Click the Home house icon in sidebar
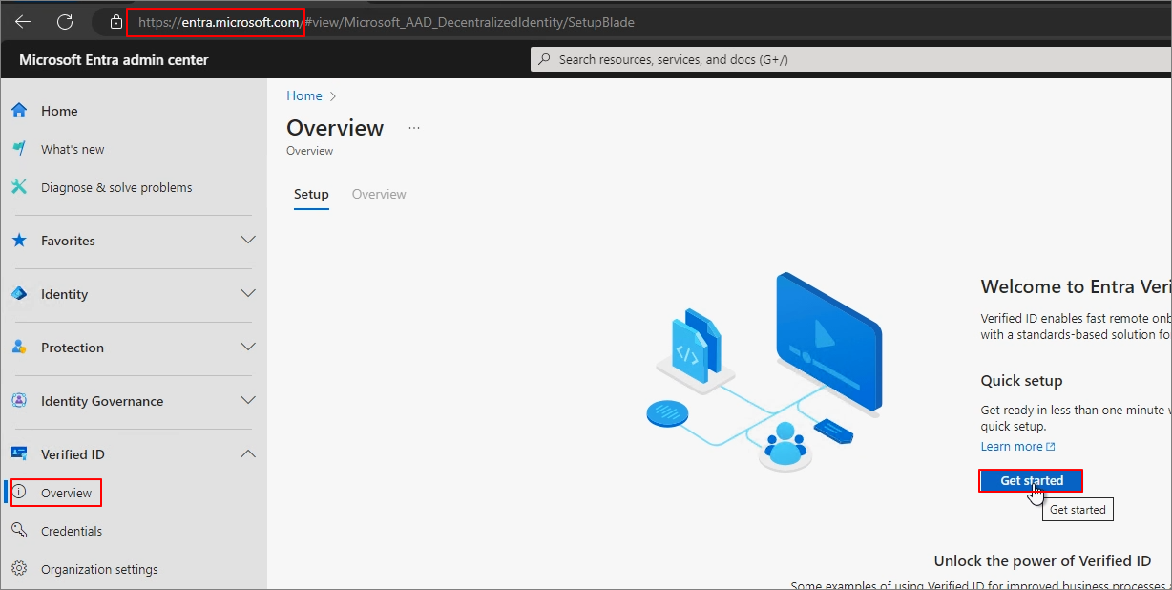The width and height of the screenshot is (1172, 590). pyautogui.click(x=19, y=111)
